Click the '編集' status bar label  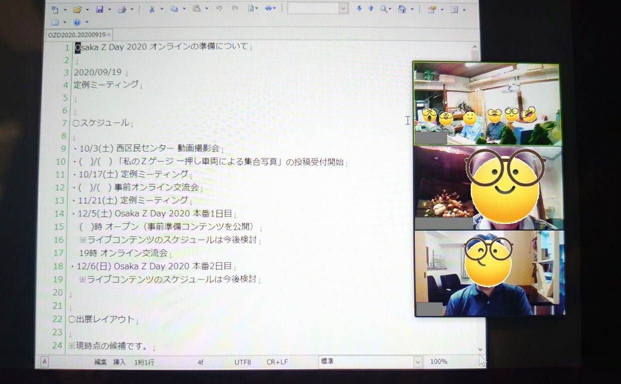[x=101, y=361]
